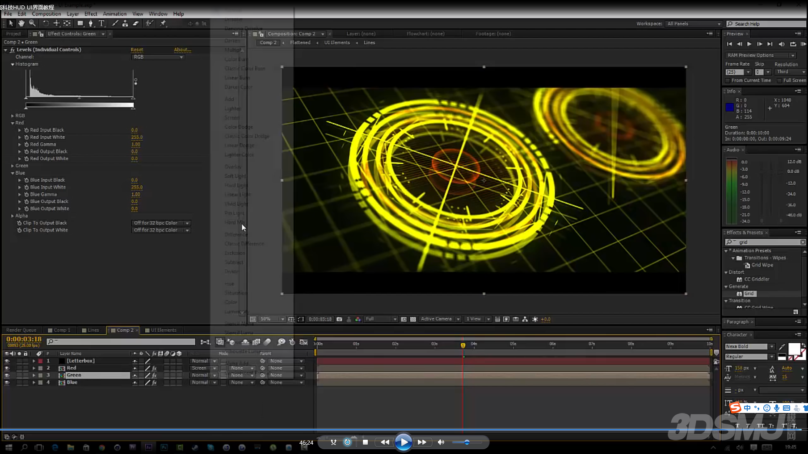
Task: Open the Composition menu
Action: click(x=46, y=14)
